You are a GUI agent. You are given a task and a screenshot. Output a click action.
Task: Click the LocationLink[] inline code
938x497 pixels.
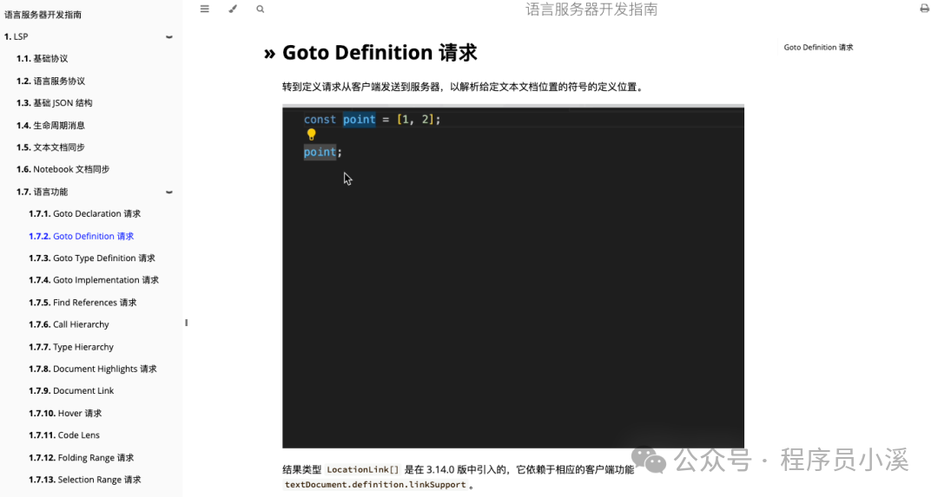[x=362, y=469]
